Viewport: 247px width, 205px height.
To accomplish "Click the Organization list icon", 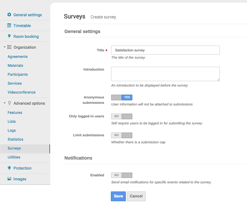I will tap(10, 47).
